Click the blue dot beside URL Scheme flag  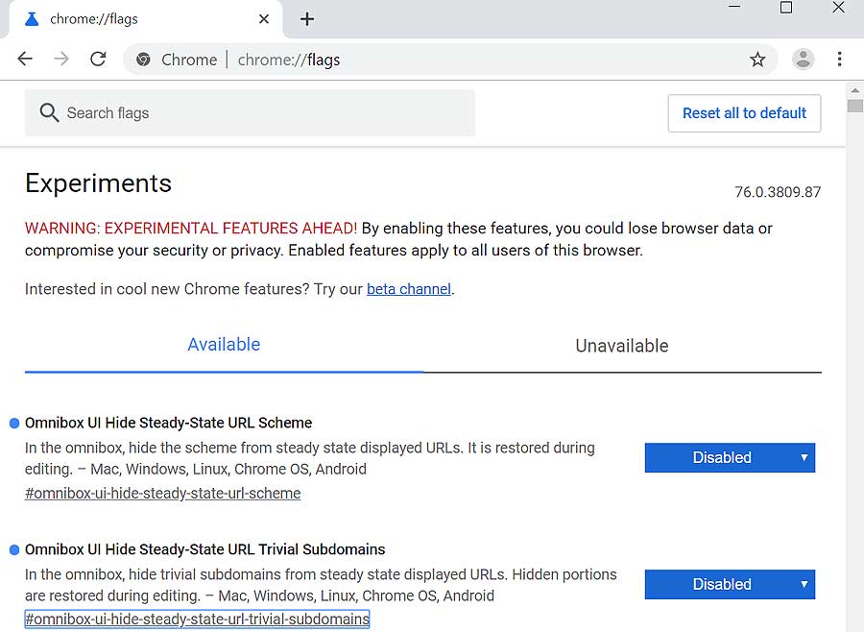pyautogui.click(x=14, y=424)
